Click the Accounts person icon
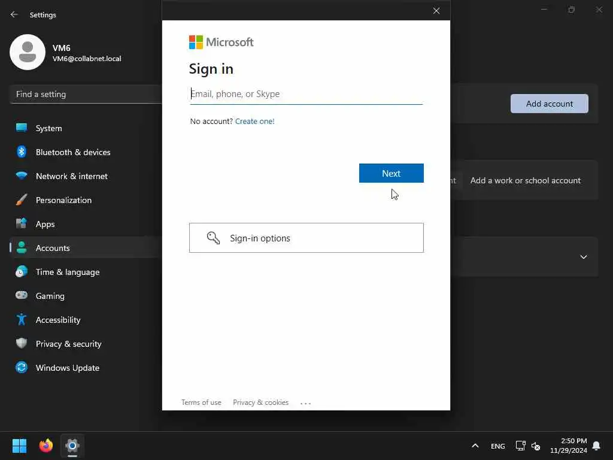Screen dimensions: 613x460 tap(22, 247)
